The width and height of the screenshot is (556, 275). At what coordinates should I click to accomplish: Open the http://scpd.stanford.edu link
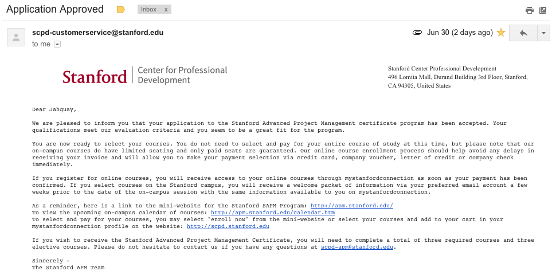click(228, 226)
